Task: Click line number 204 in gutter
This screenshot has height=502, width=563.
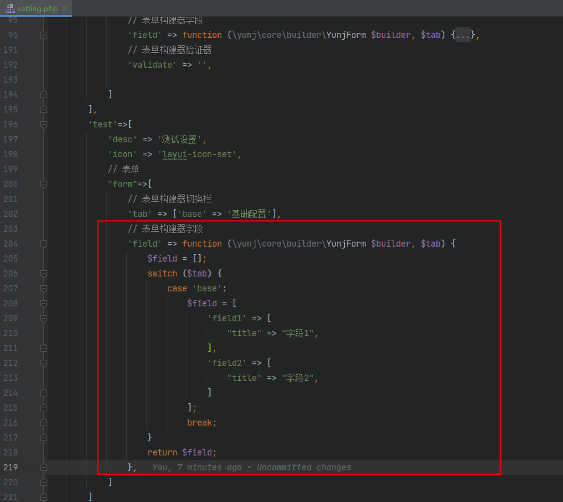Action: (11, 244)
